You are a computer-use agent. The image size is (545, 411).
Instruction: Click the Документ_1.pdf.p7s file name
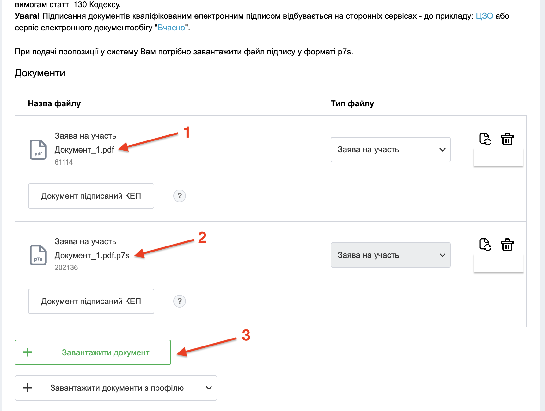(92, 255)
